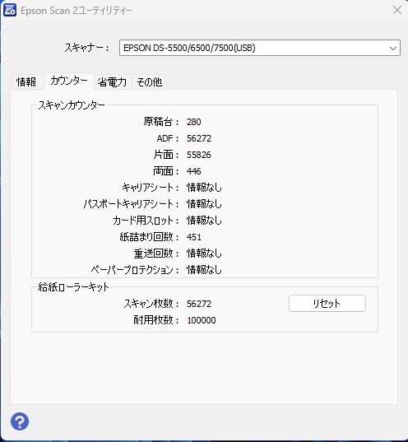The image size is (408, 442).
Task: Click the 重送回数 label
Action: [156, 254]
